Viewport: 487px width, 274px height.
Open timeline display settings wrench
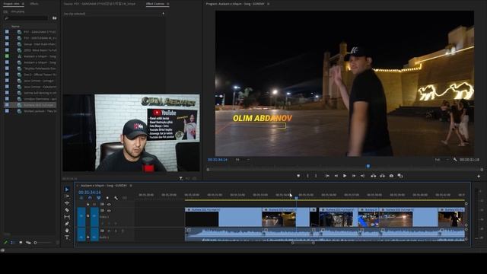tap(116, 198)
